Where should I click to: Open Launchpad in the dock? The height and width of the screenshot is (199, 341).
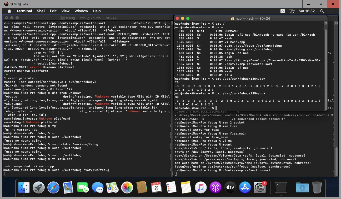click(39, 187)
